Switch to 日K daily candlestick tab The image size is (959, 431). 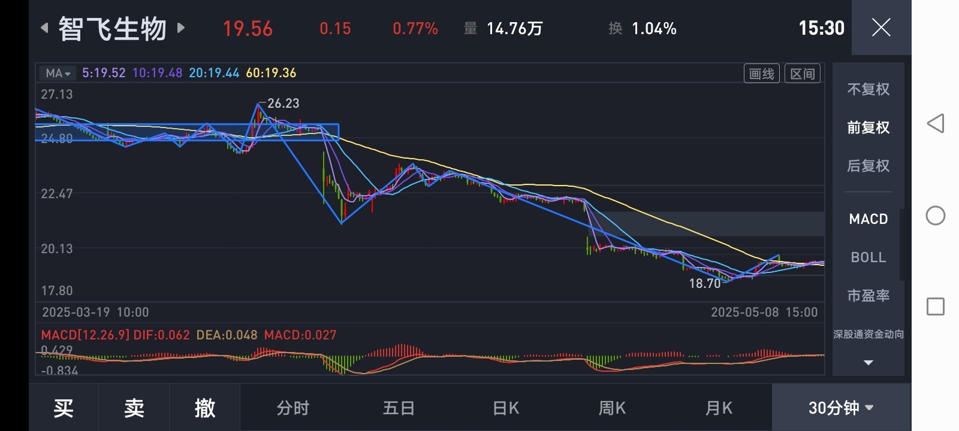click(x=506, y=408)
